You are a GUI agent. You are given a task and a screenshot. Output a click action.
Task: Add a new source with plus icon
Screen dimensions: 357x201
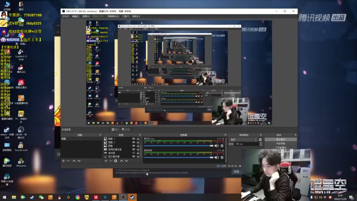(106, 161)
